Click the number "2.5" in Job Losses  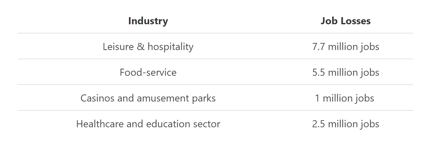[319, 124]
